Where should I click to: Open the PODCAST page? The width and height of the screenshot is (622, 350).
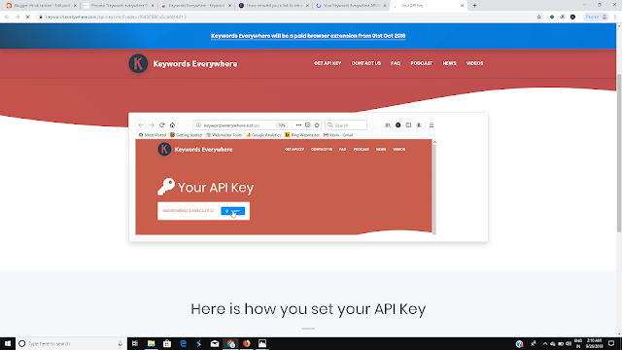point(421,63)
